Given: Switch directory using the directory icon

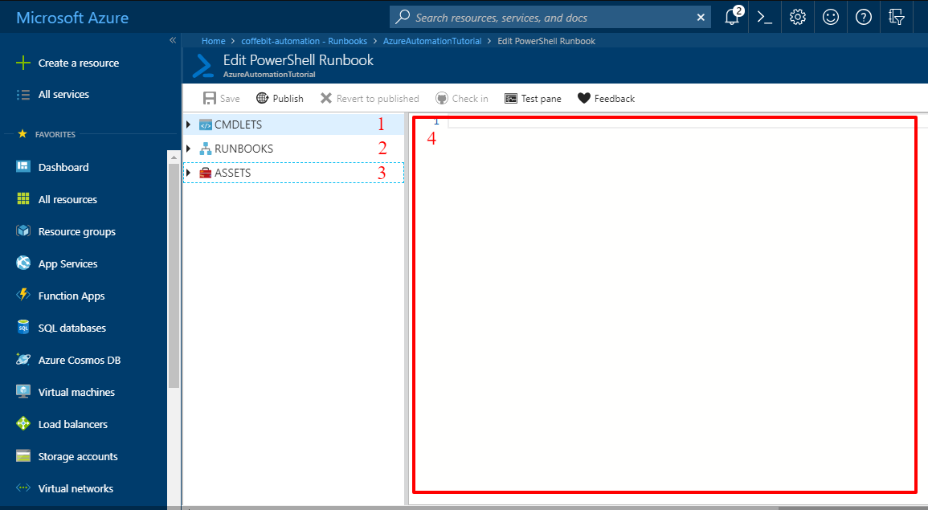Looking at the screenshot, I should 897,17.
